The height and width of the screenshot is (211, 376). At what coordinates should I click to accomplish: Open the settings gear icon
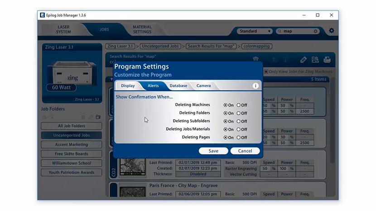pos(331,31)
